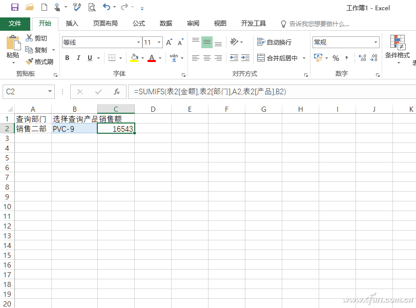
Task: Increase decimal places
Action: (362, 58)
